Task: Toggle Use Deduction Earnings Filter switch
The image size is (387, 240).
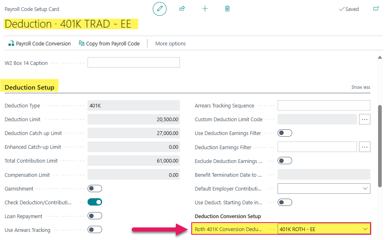Action: 285,133
